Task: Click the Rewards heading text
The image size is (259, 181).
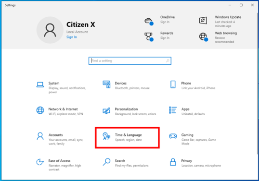Action: (x=167, y=33)
